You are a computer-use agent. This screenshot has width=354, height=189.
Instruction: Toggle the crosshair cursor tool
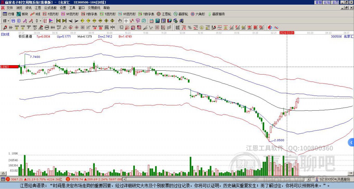click(x=126, y=21)
